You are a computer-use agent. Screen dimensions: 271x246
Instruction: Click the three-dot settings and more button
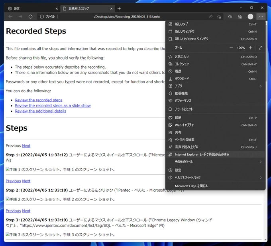coord(261,17)
